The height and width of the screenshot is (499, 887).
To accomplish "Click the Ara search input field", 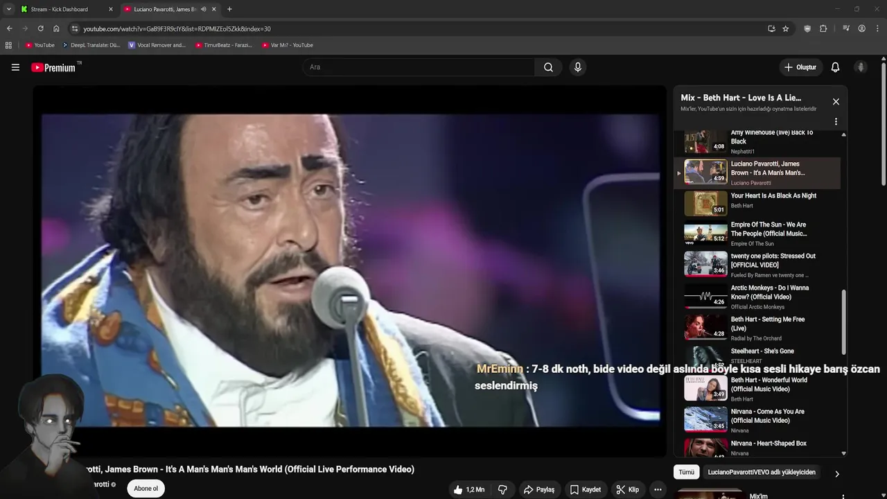I will click(x=418, y=67).
